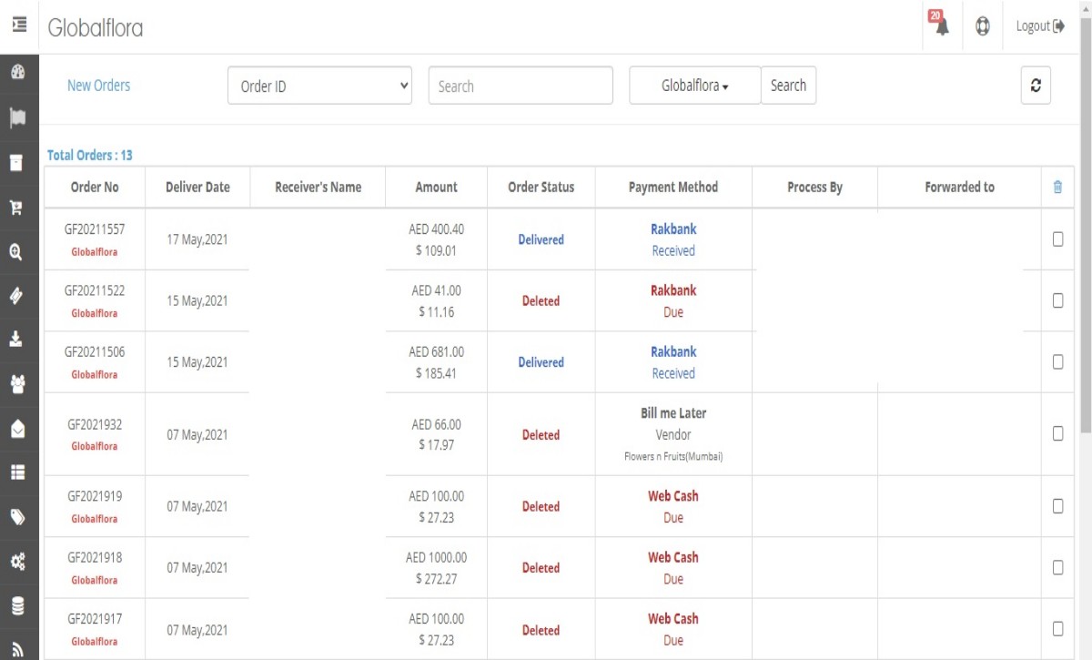Click the flag icon in sidebar

click(17, 117)
